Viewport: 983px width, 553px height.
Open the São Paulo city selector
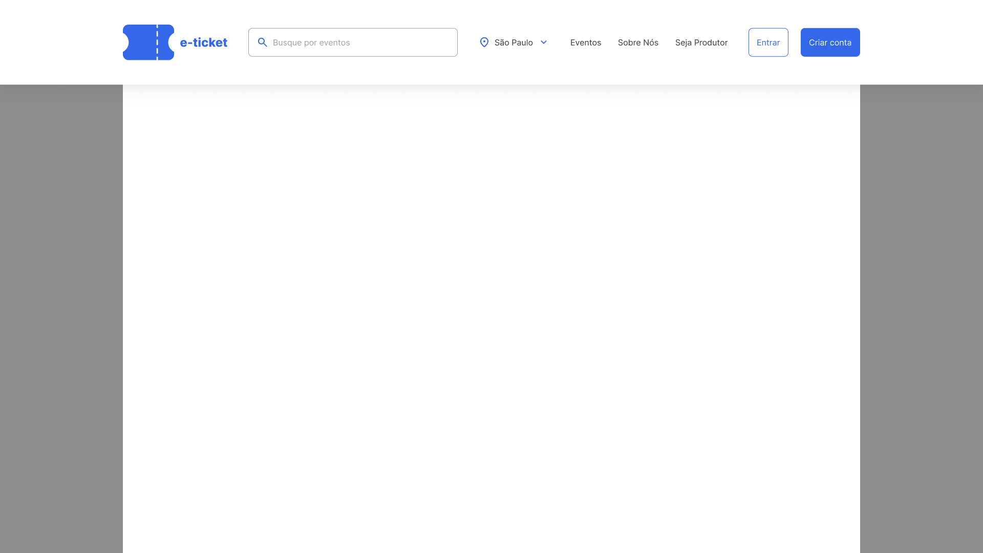tap(514, 42)
